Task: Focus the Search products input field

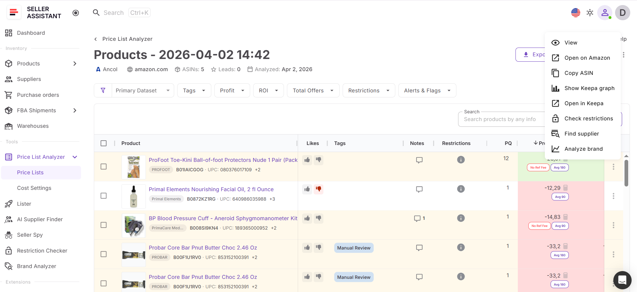Action: [501, 119]
